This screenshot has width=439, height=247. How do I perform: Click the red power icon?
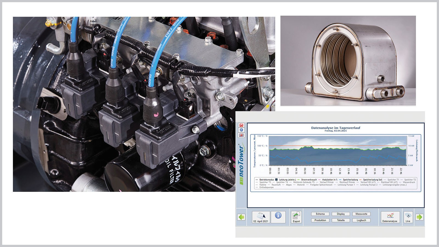(241, 125)
